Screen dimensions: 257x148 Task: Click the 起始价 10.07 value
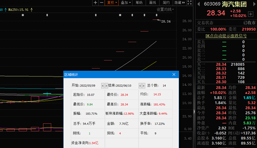tap(91, 95)
